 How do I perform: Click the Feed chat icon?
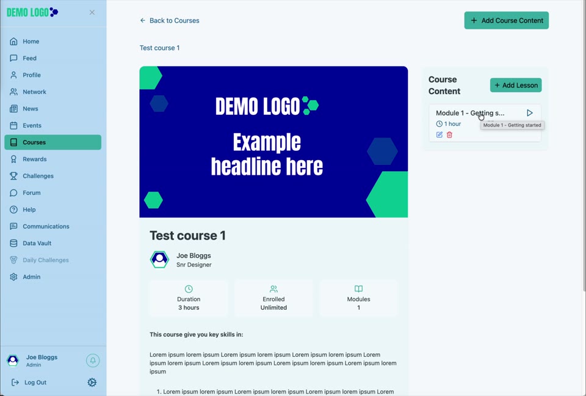click(13, 58)
